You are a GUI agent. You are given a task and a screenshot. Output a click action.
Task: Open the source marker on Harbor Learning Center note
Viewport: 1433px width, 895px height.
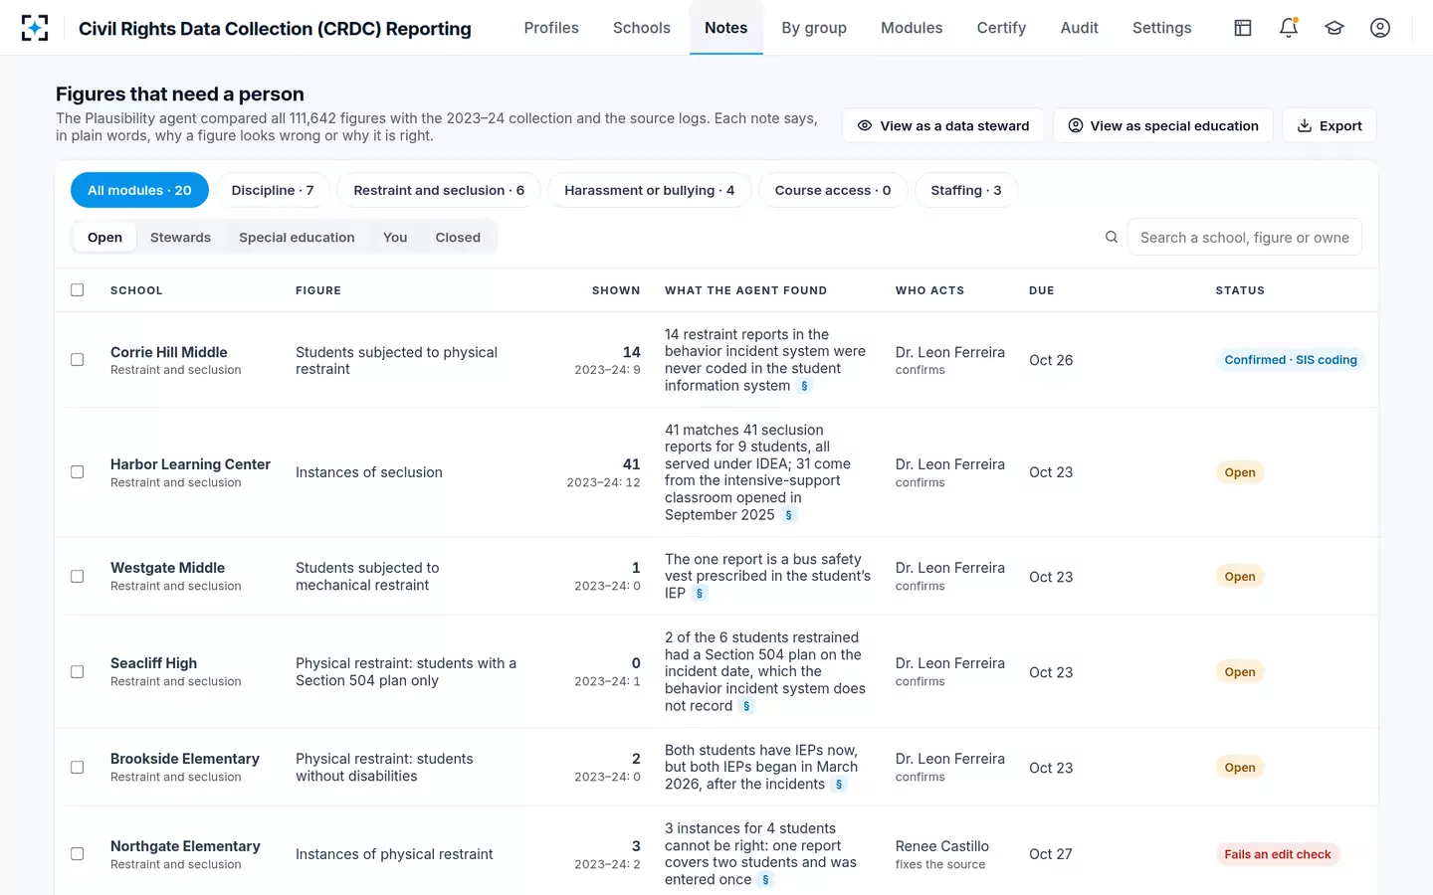(x=789, y=515)
